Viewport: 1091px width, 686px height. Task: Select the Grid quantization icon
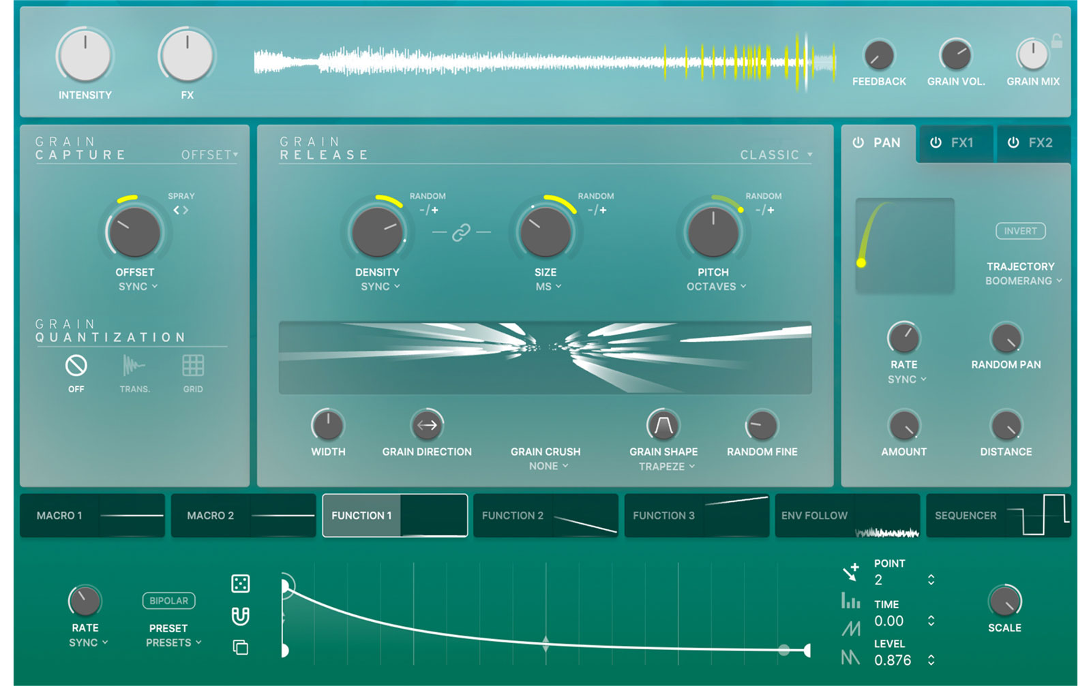193,366
